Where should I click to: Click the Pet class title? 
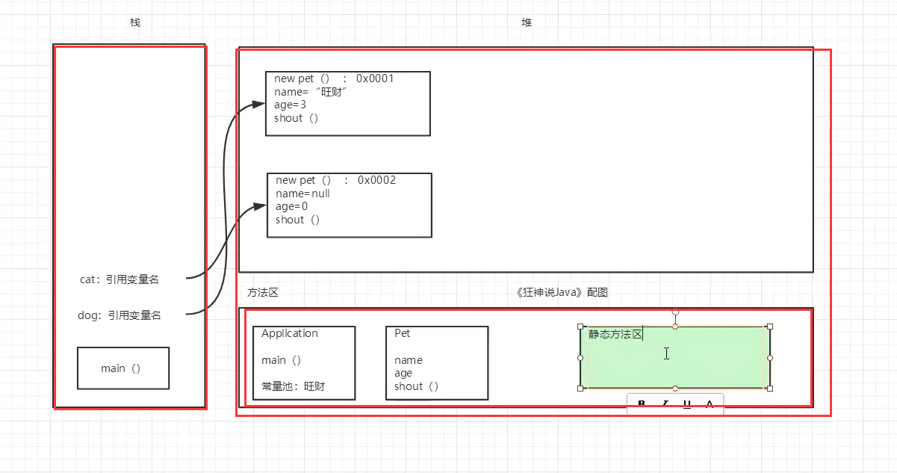click(403, 333)
